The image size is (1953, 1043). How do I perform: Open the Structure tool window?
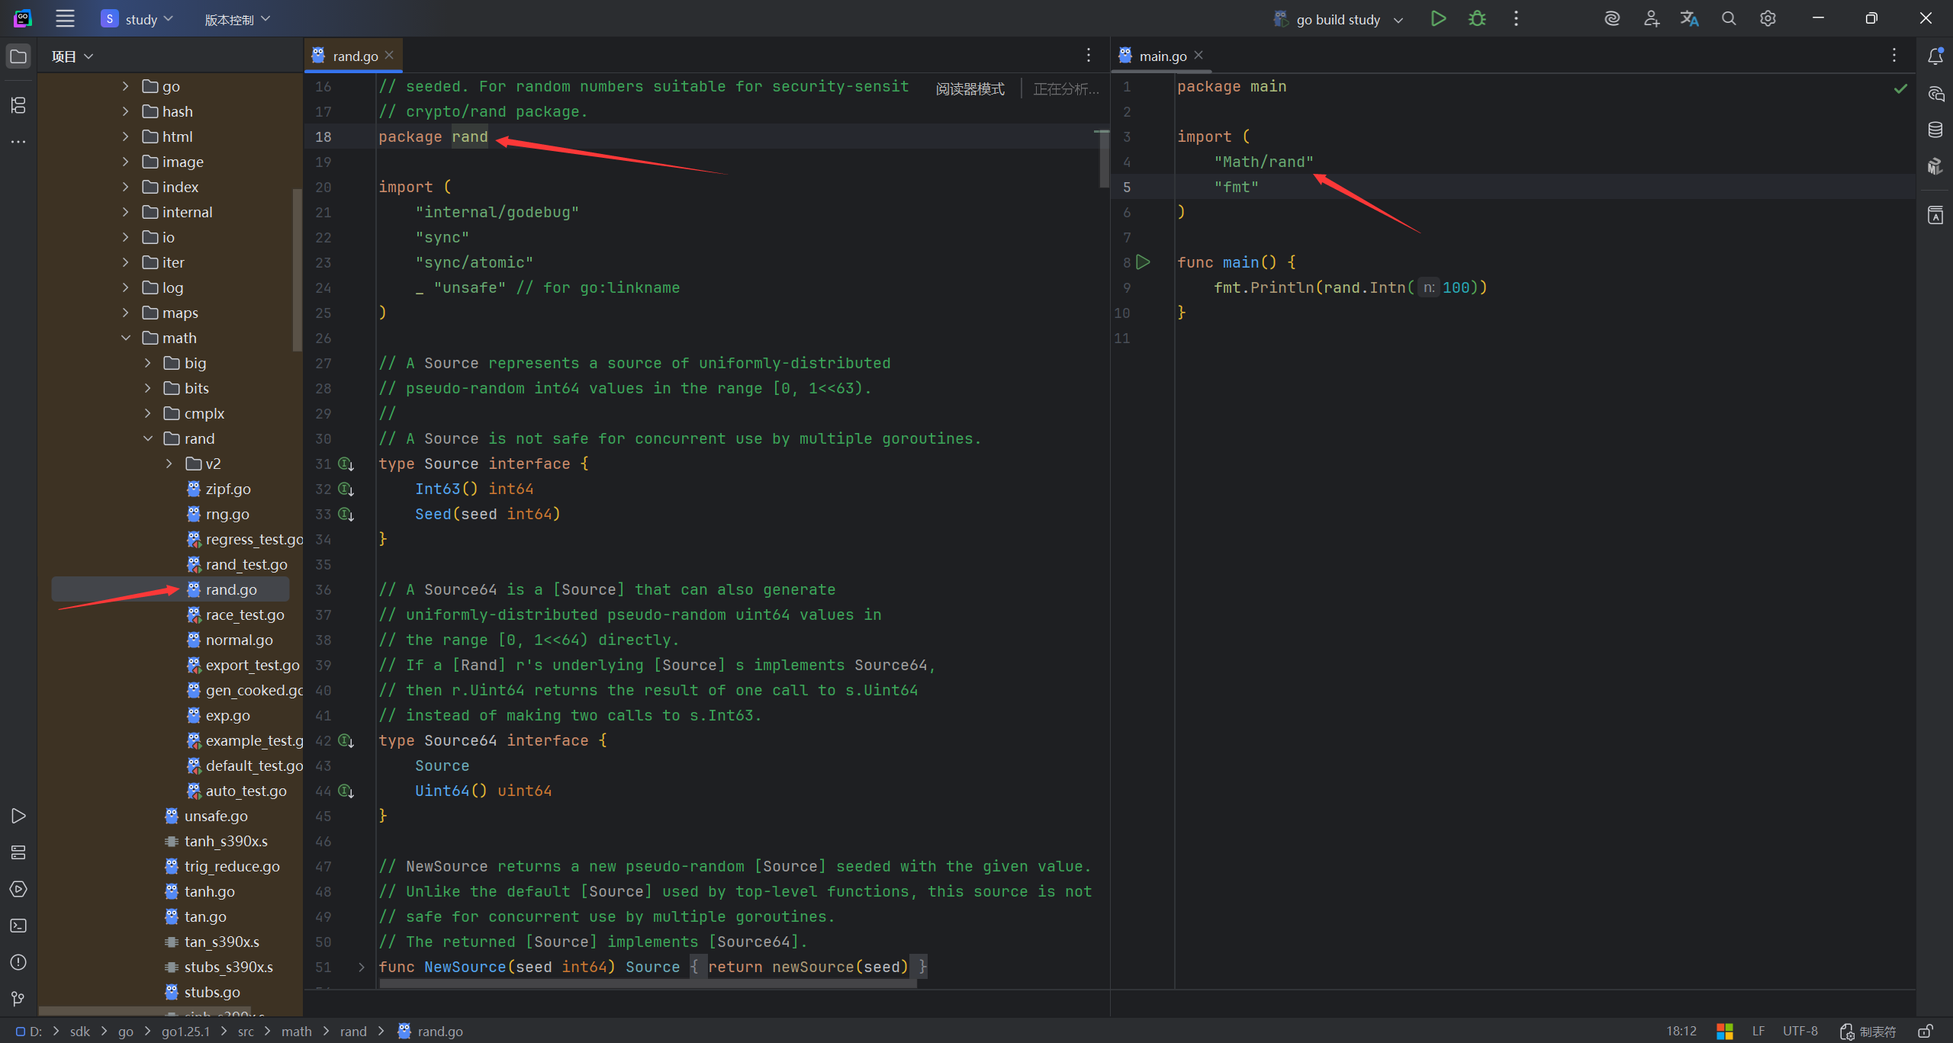tap(18, 105)
